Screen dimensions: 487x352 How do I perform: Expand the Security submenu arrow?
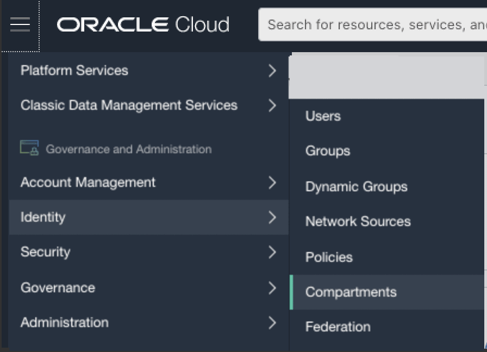(272, 252)
